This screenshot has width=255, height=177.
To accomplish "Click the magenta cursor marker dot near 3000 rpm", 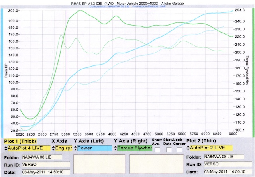I will click(x=67, y=85).
